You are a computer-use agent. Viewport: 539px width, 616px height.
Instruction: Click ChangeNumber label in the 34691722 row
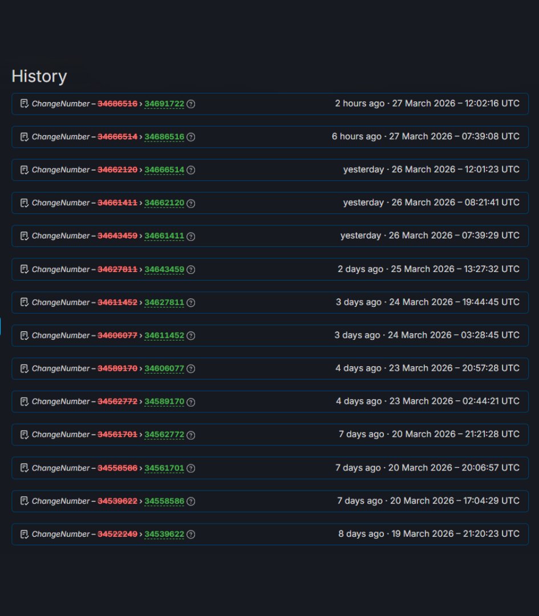pyautogui.click(x=61, y=104)
